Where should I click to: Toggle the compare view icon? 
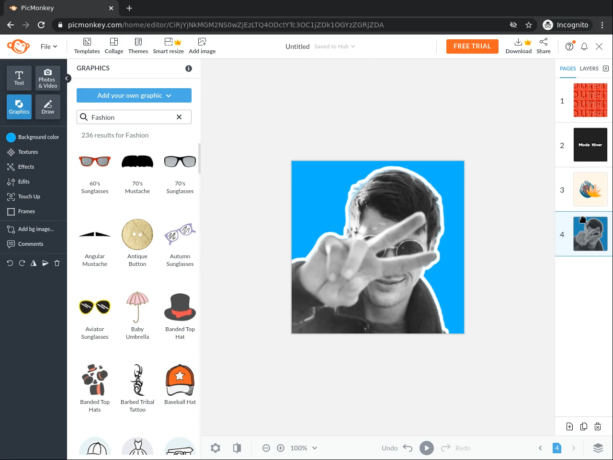pos(237,448)
